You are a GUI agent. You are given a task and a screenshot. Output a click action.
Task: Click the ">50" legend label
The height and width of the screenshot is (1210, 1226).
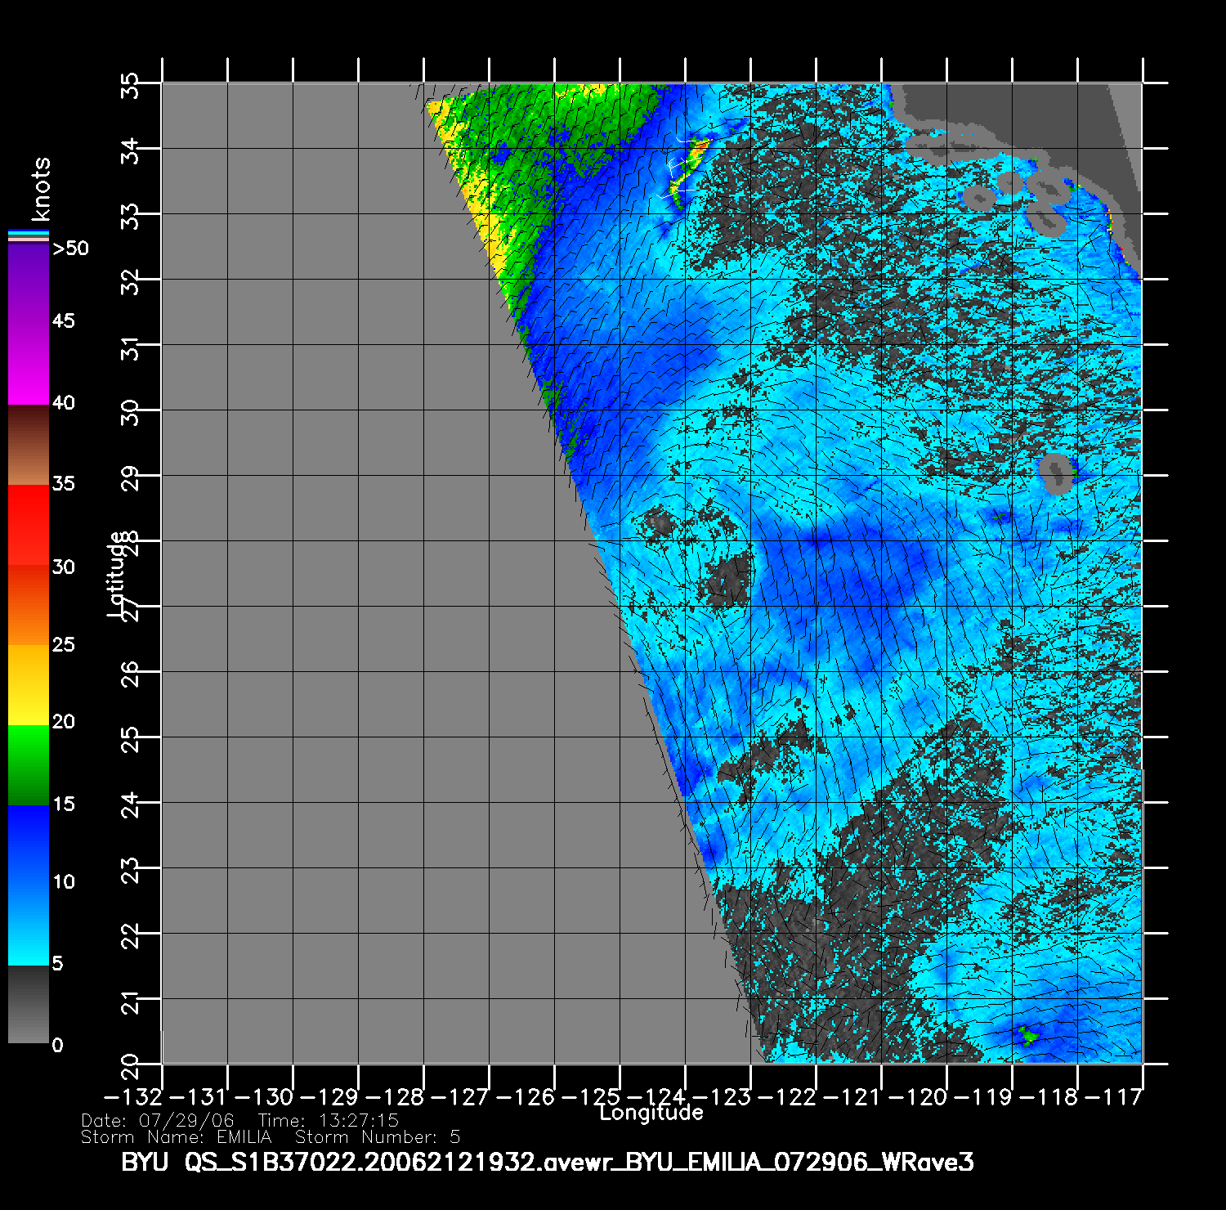[70, 249]
